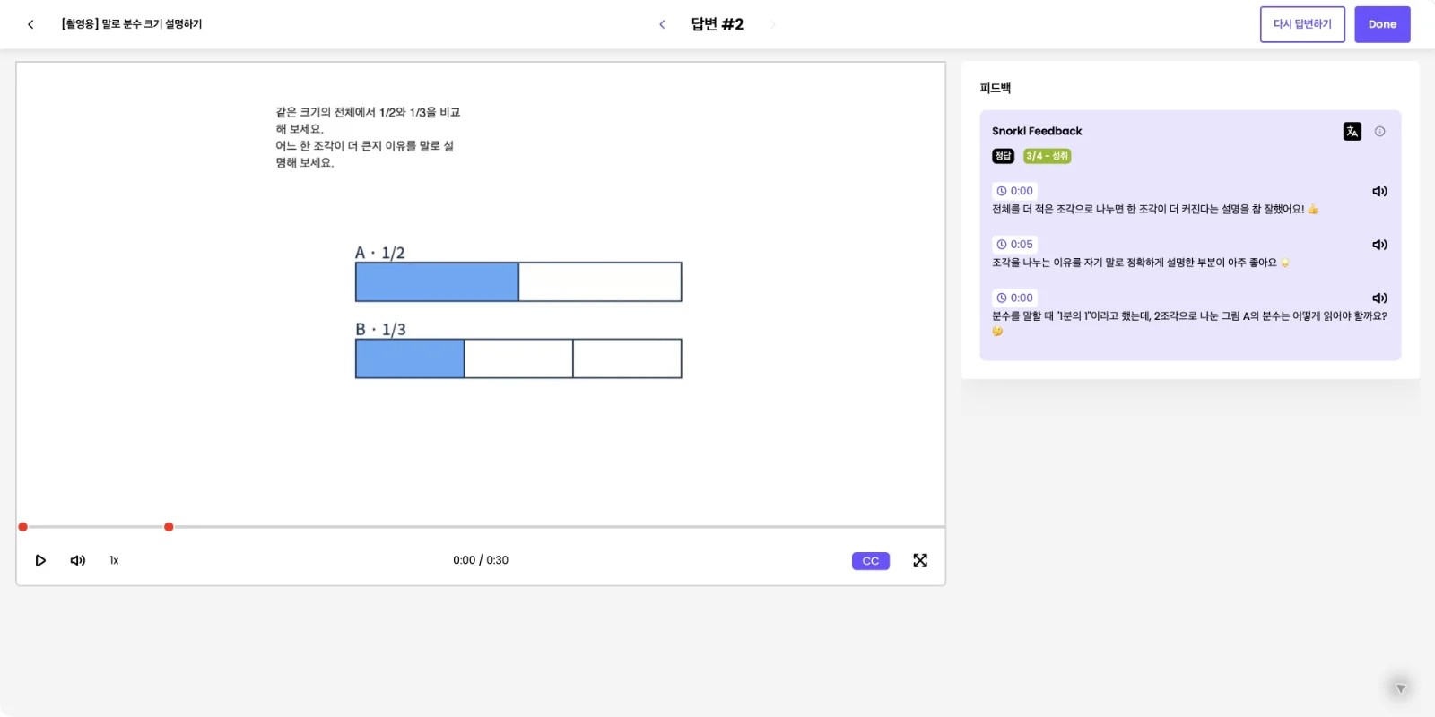
Task: Play audio for 전체를 더 적은 조각 feedback
Action: coord(1379,191)
